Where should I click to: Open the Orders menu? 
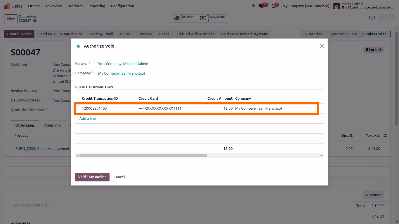[34, 6]
